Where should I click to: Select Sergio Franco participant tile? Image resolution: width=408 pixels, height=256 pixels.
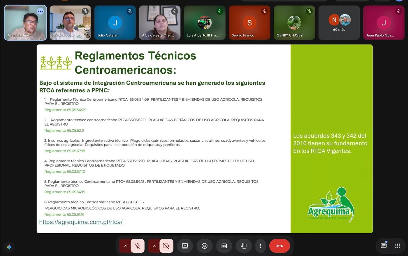click(249, 23)
